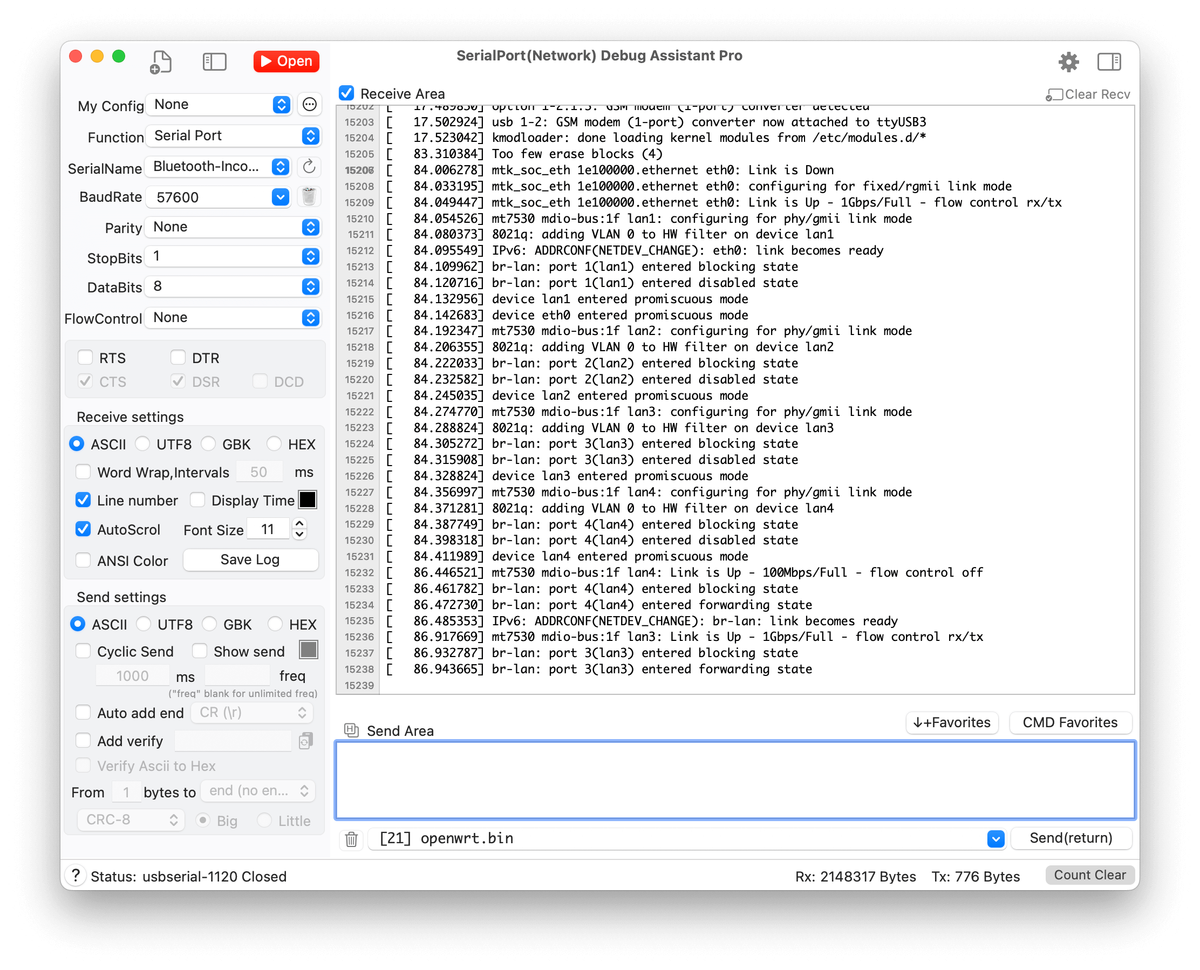This screenshot has width=1200, height=970.
Task: Click inside the Send Area text box
Action: pyautogui.click(x=735, y=780)
